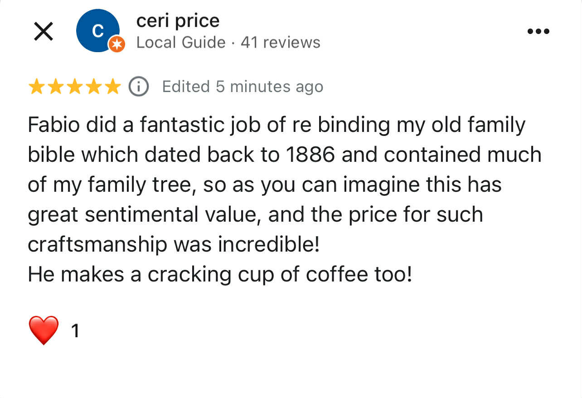Viewport: 582px width, 398px height.
Task: Click the orange Local Guide star badge
Action: [x=116, y=44]
